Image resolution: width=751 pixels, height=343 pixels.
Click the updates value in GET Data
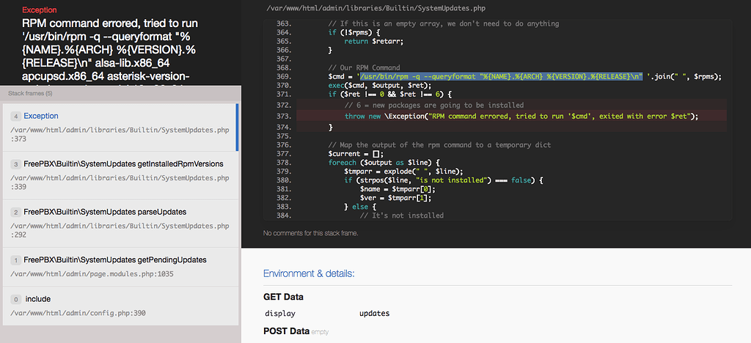coord(374,314)
